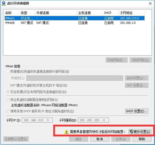155x145 pixels.
Task: Click the 子网掩码 input field
Action: pos(93,120)
